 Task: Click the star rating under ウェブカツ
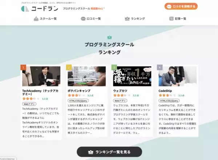click(x=122, y=95)
